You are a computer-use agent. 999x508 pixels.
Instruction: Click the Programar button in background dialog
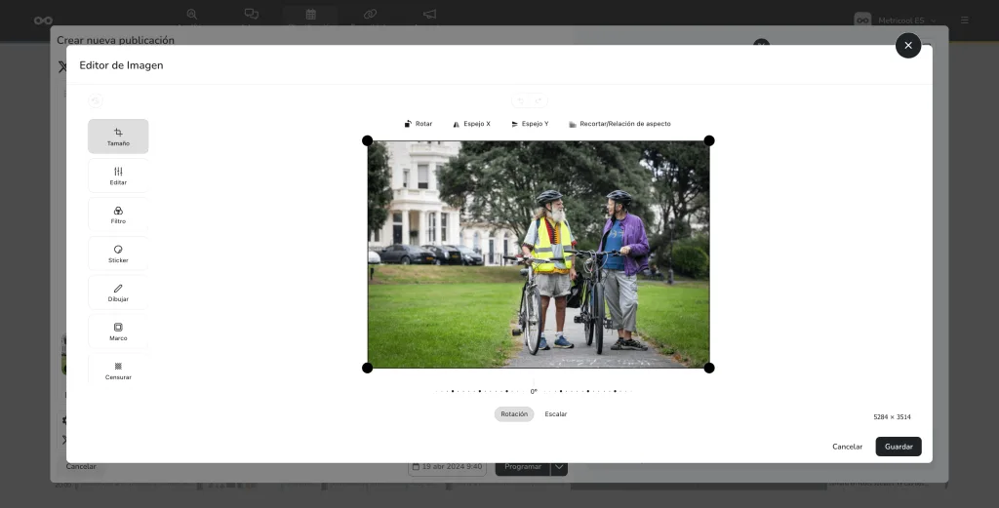click(523, 467)
